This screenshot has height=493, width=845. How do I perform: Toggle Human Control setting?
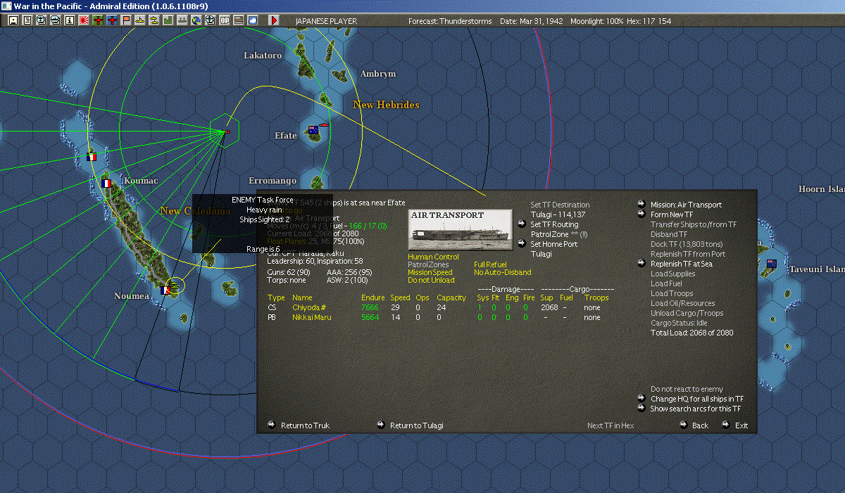tap(433, 257)
